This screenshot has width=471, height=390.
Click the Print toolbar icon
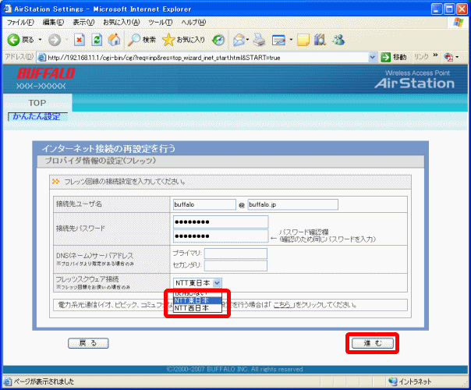click(259, 40)
